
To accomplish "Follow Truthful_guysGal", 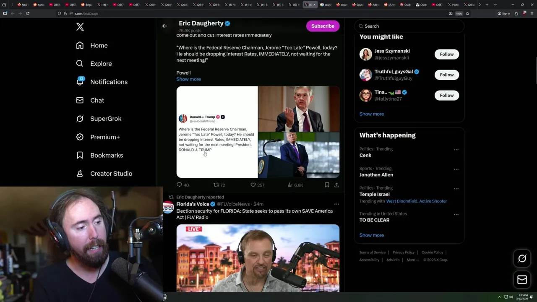I will pyautogui.click(x=446, y=75).
